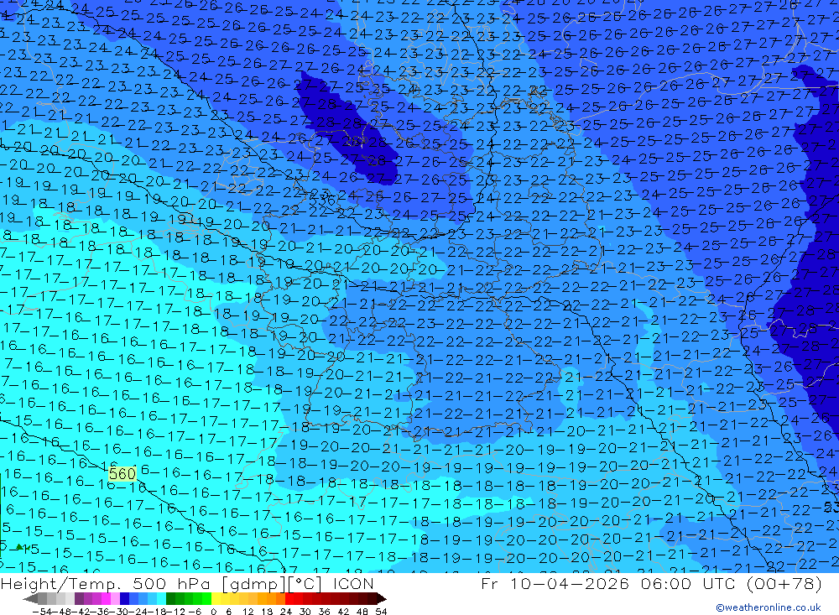Click the '(00+78)' forecast offset text

pyautogui.click(x=784, y=583)
